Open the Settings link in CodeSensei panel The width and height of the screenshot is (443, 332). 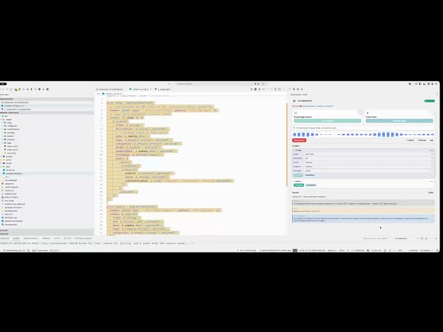[422, 140]
